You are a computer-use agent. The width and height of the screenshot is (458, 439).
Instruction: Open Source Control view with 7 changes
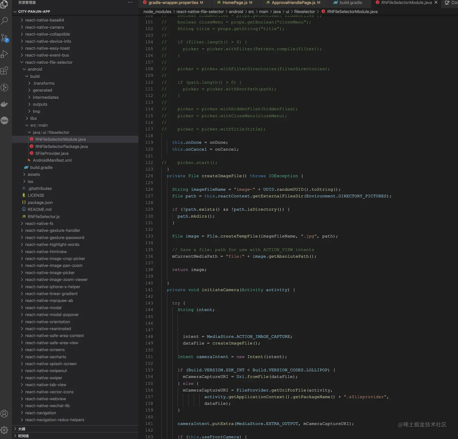point(5,38)
